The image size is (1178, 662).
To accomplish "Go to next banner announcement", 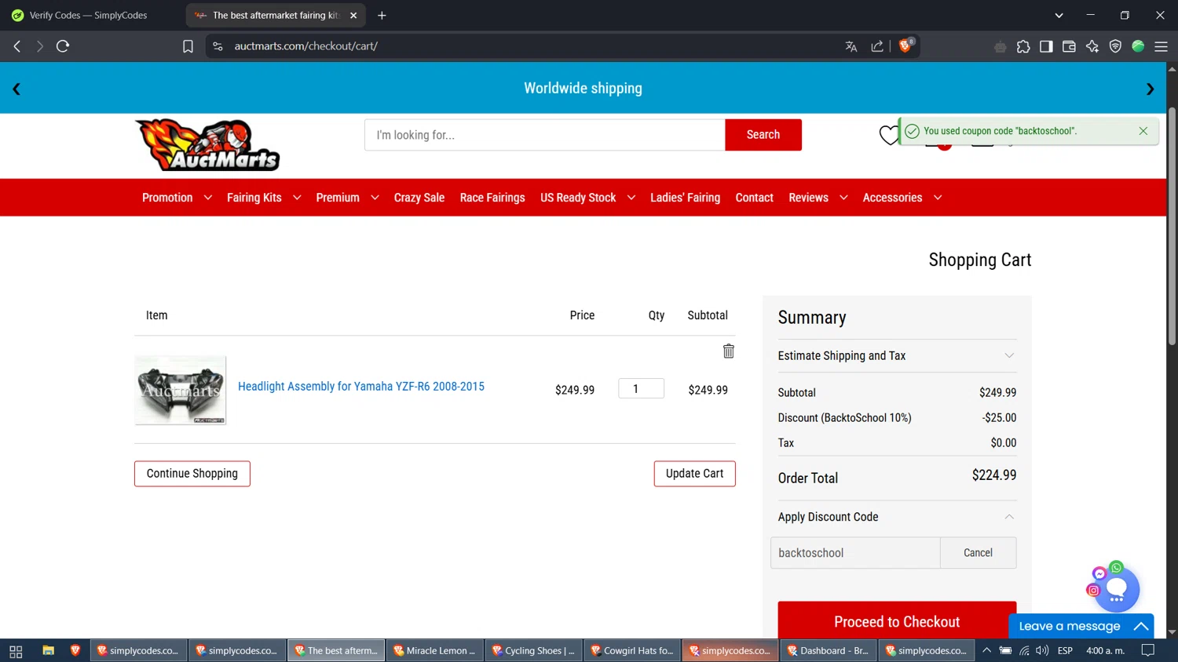I will [x=1150, y=89].
